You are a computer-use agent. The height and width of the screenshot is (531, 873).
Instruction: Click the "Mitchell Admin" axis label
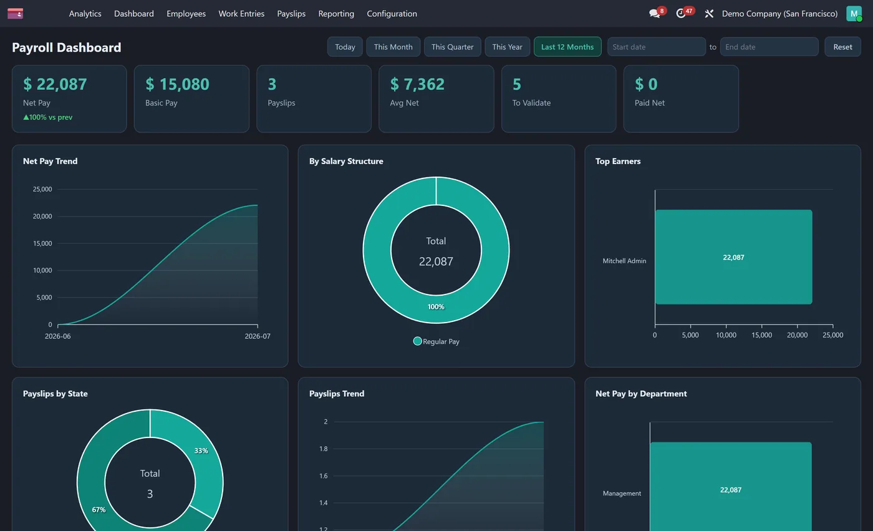pos(624,261)
